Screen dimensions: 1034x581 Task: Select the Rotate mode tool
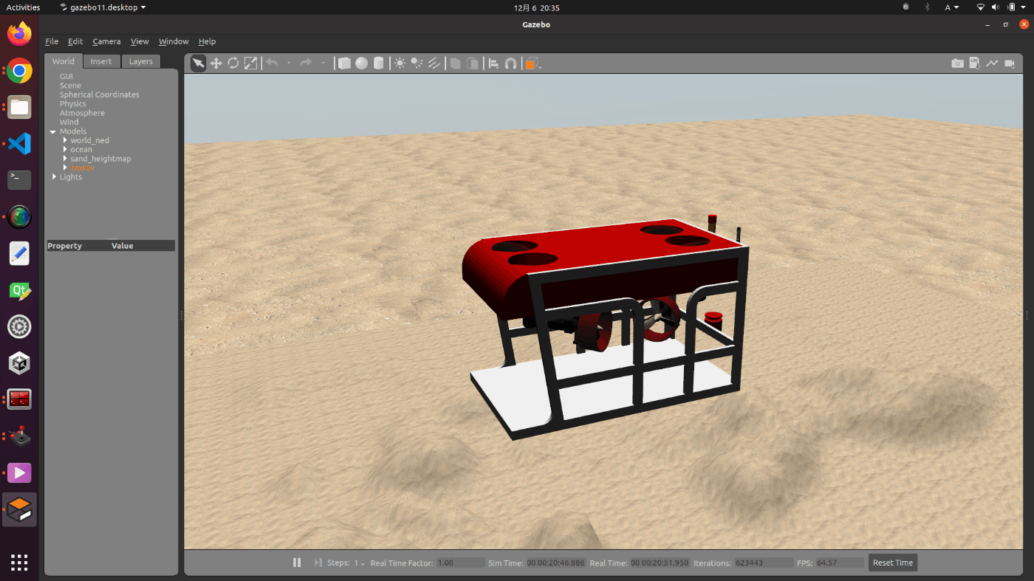[x=233, y=63]
